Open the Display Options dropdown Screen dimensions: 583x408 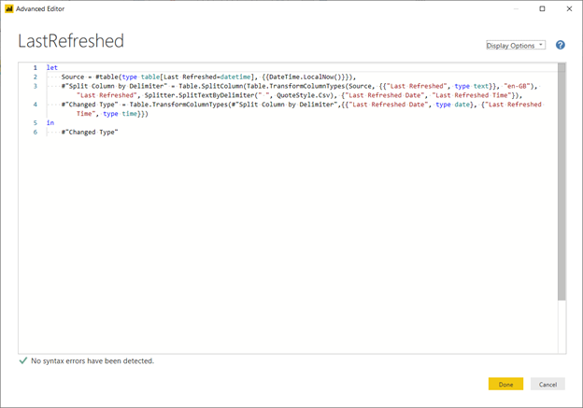(516, 45)
